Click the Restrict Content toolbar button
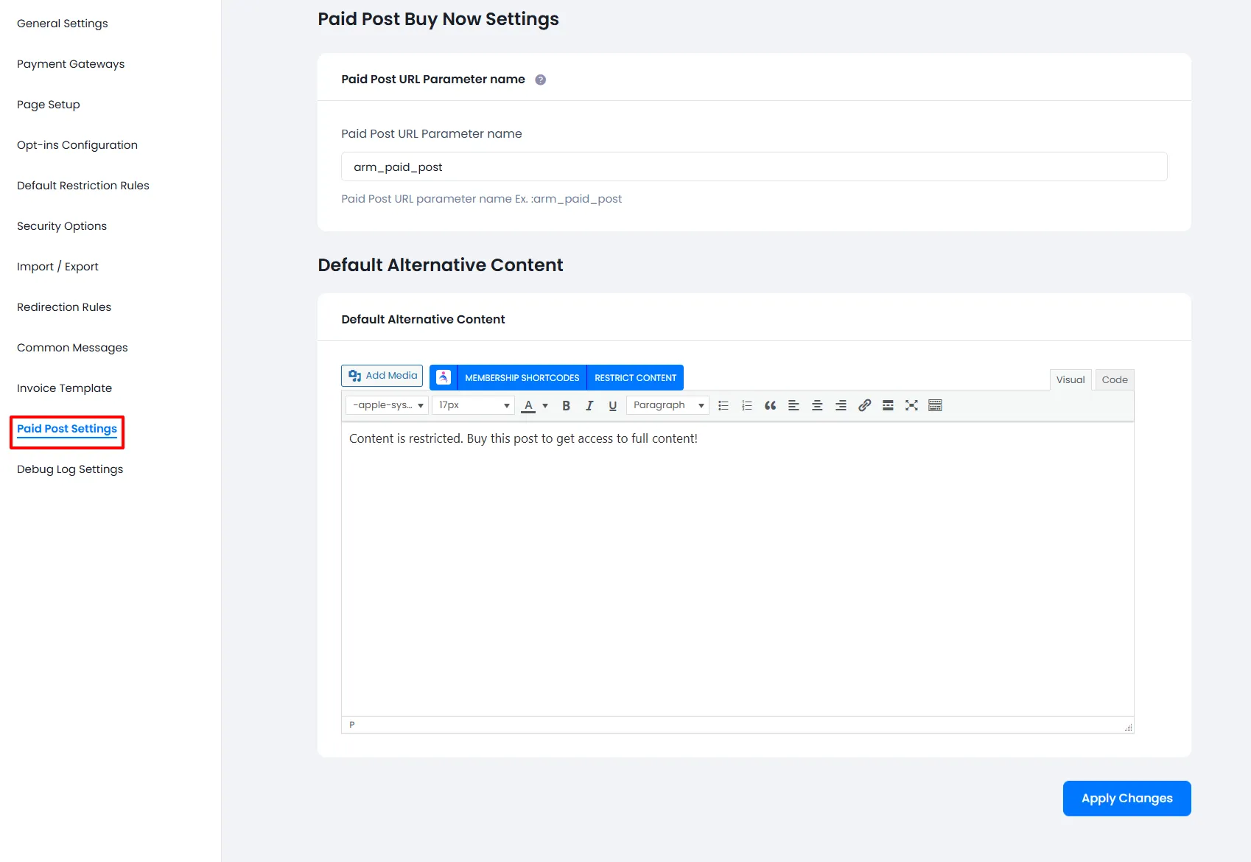The image size is (1251, 862). tap(635, 377)
